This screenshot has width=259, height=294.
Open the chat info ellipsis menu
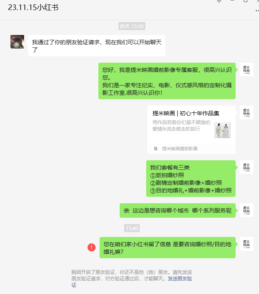click(x=257, y=11)
